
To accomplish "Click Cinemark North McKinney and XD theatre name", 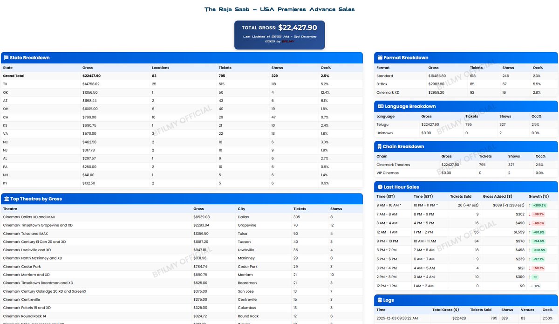I will [33, 258].
